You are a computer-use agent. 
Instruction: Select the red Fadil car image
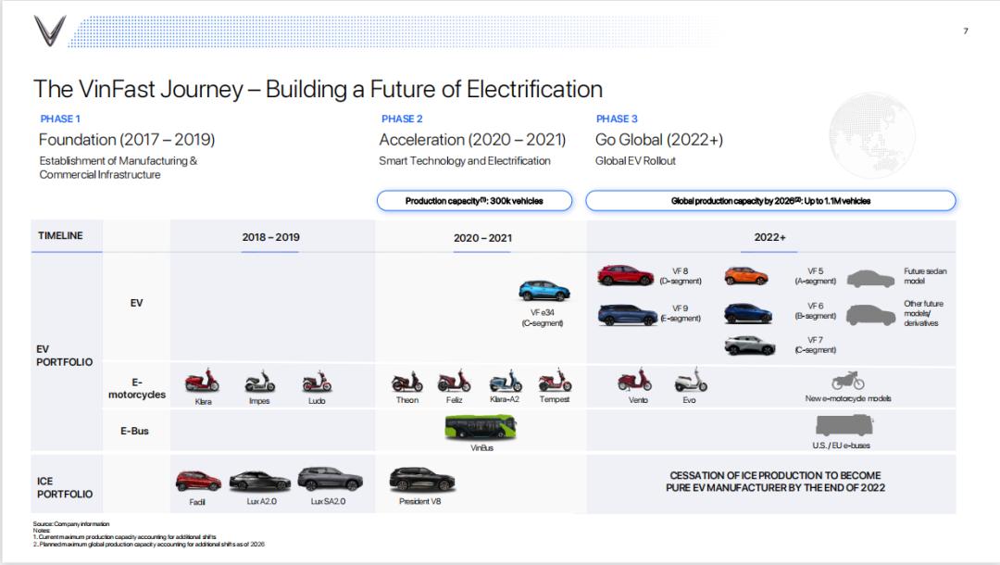point(198,481)
